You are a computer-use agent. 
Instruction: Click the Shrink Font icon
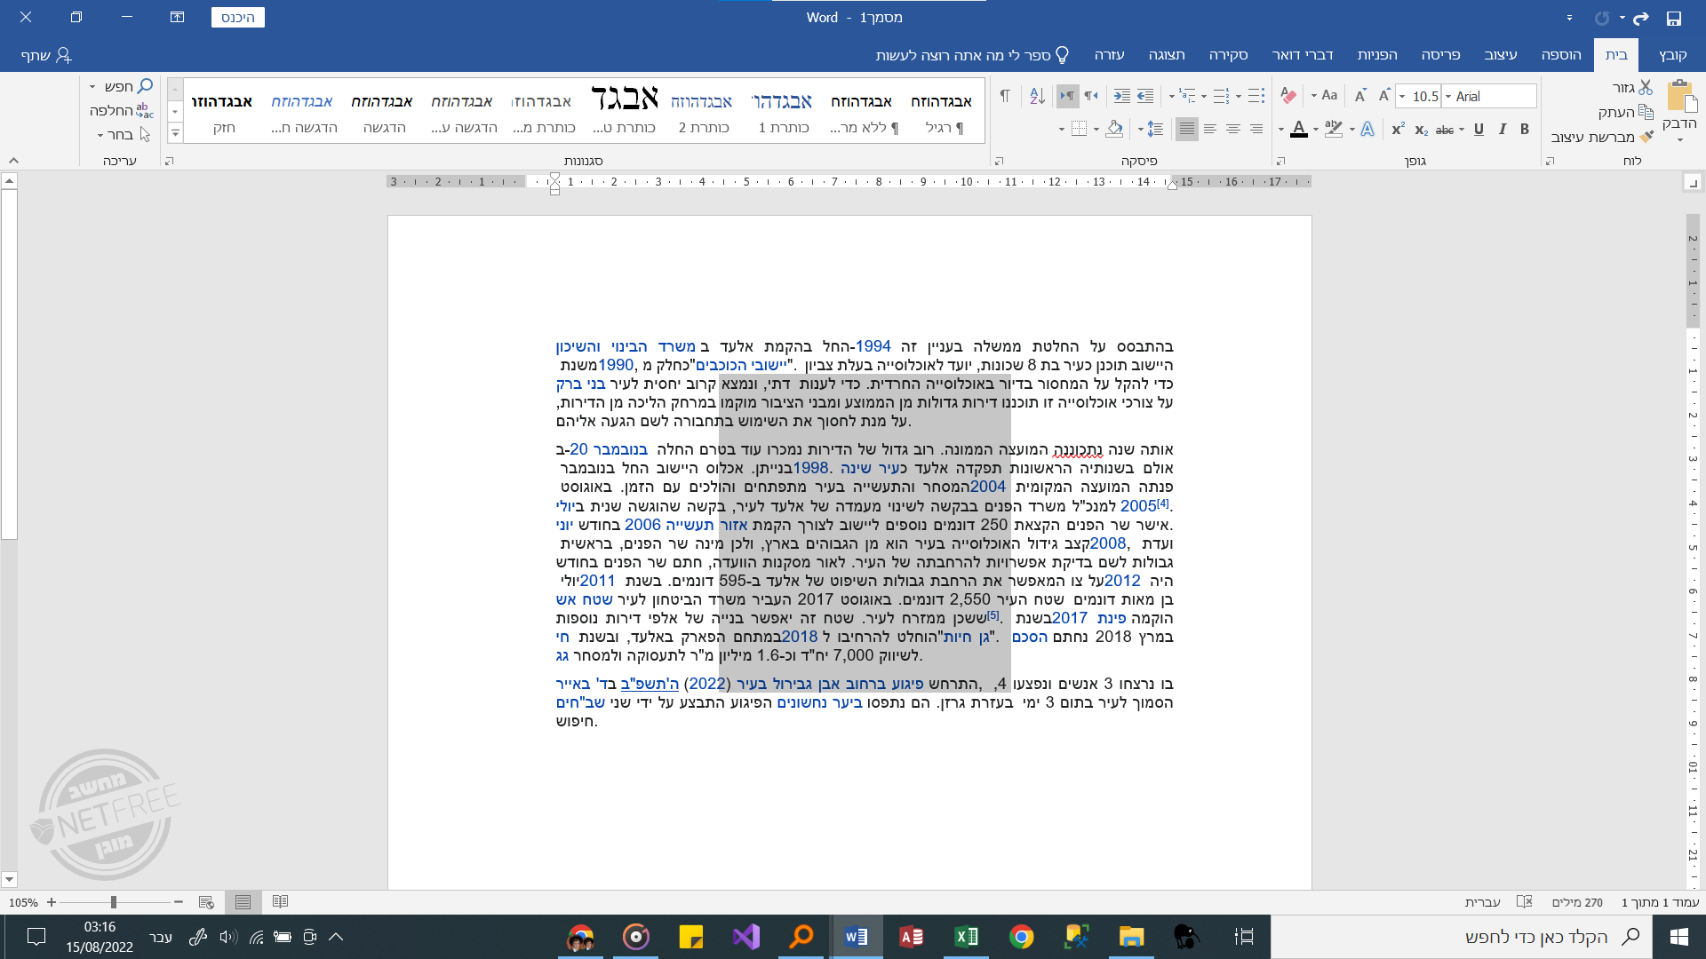click(1360, 96)
